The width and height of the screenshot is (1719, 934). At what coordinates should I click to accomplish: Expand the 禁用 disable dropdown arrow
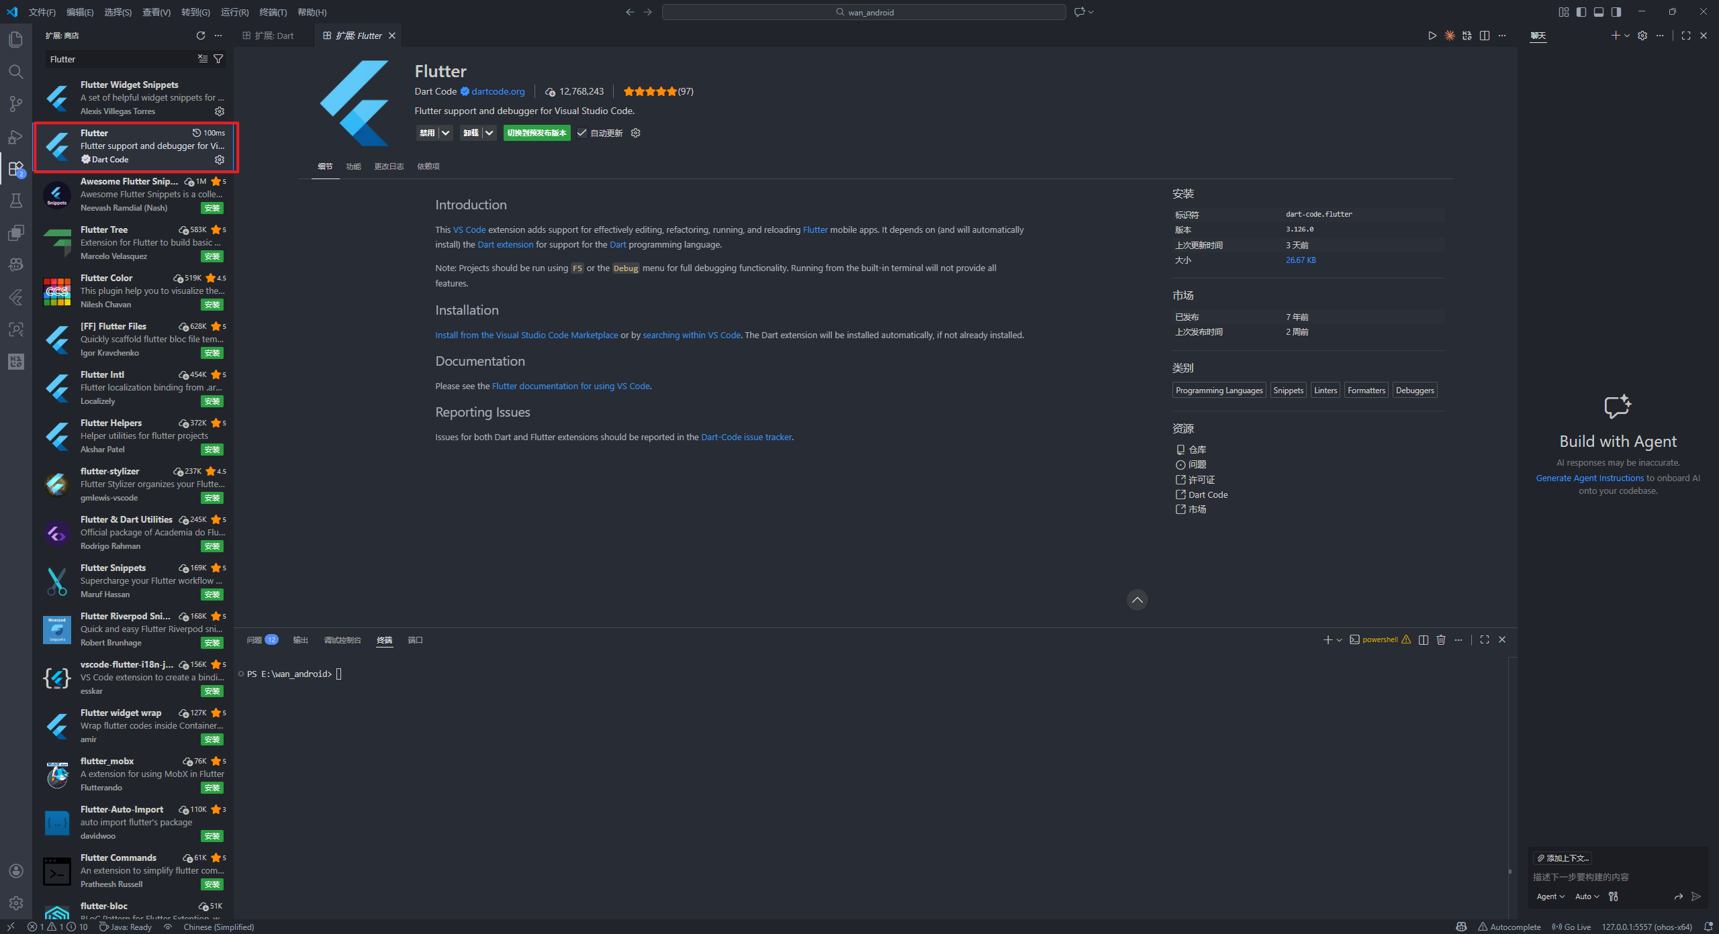[x=445, y=133]
